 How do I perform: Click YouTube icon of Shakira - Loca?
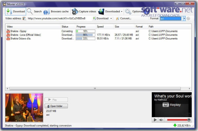coord(8,35)
